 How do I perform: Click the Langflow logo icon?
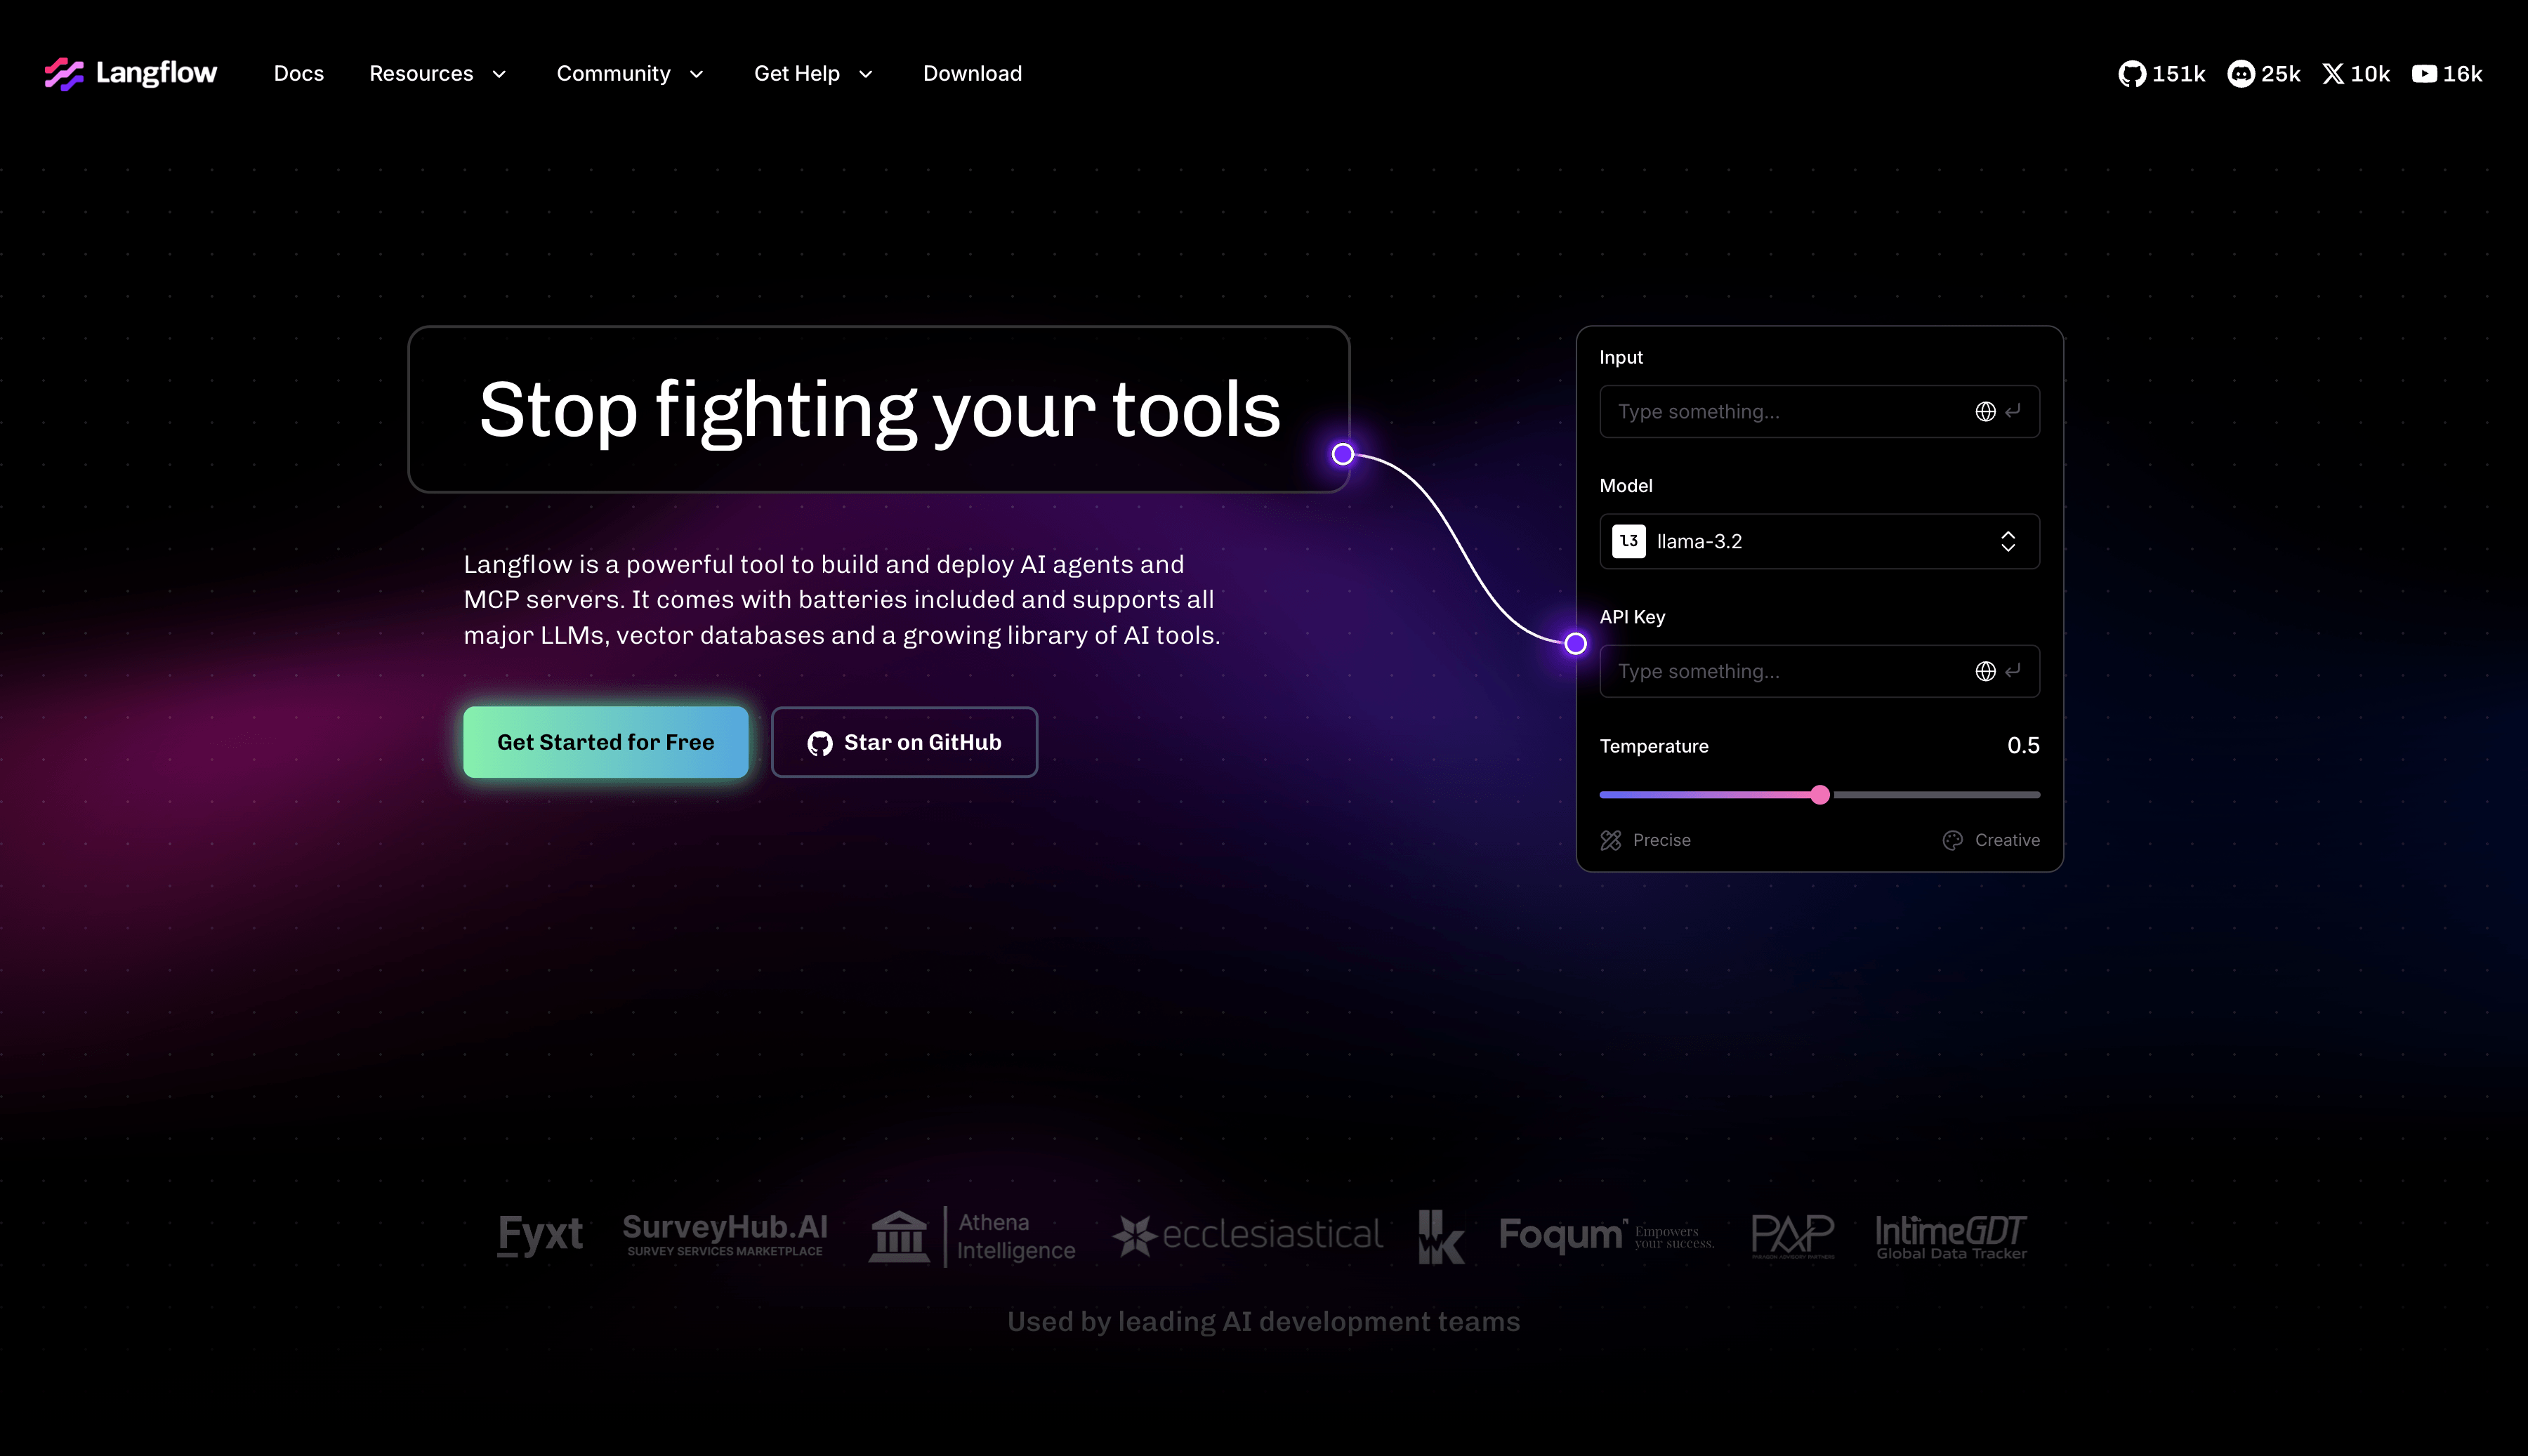(x=64, y=73)
